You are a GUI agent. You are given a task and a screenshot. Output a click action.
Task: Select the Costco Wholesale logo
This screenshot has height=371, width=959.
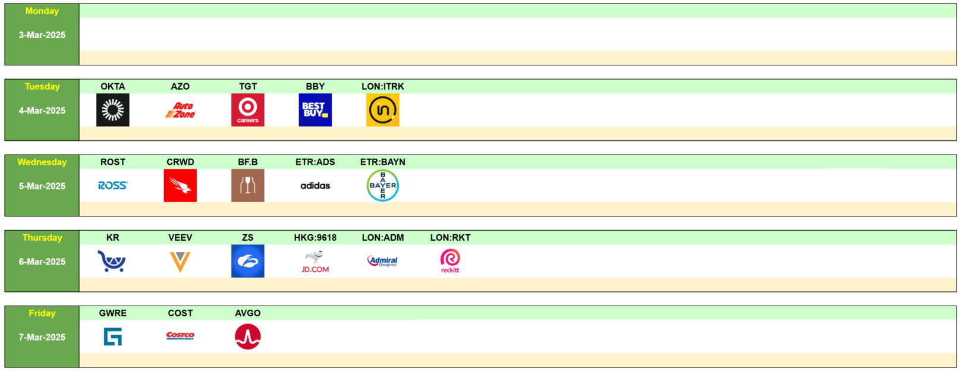(180, 336)
